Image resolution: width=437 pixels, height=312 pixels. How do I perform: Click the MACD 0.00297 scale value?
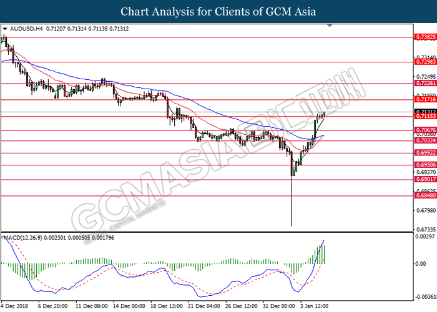(425, 236)
